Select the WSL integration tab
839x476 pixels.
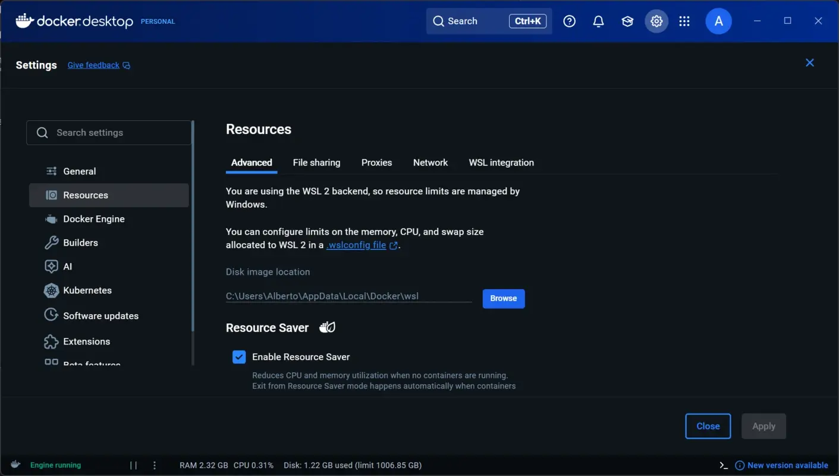(501, 162)
